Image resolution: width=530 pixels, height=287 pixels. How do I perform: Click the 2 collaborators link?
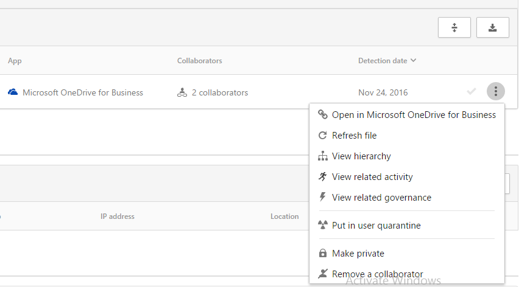click(x=220, y=92)
